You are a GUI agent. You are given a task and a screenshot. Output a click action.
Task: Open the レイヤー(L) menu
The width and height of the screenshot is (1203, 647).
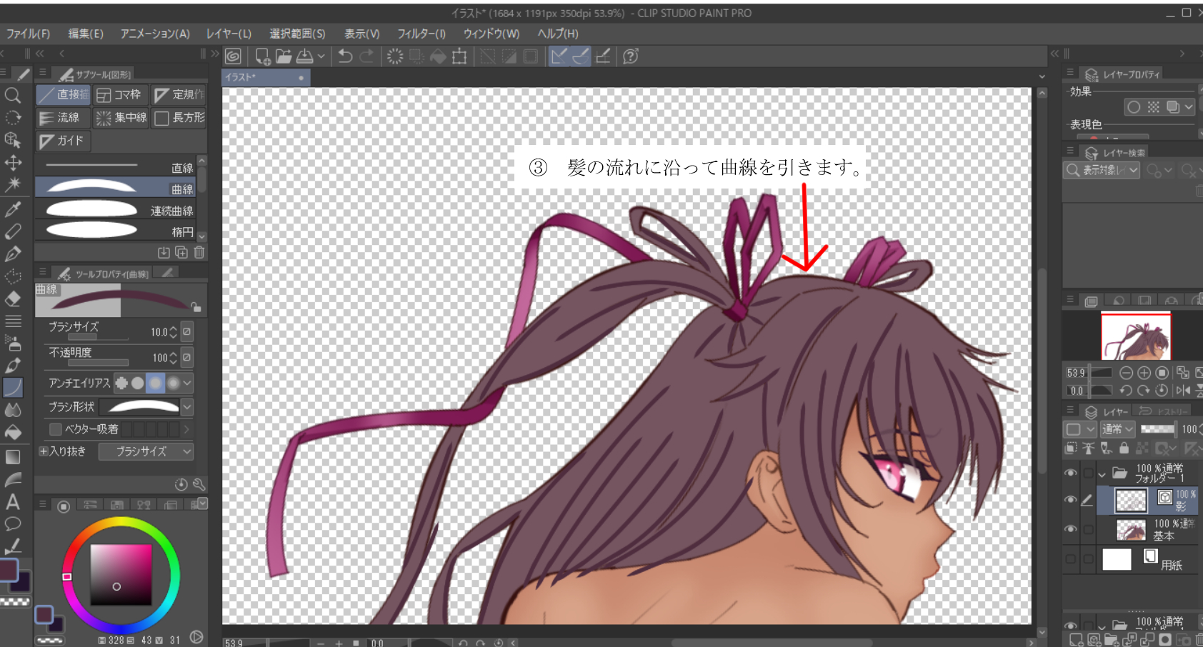(229, 34)
